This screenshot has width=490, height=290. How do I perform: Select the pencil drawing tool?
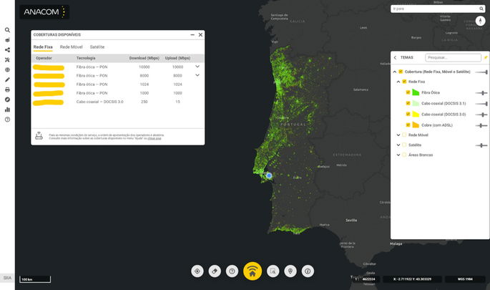[7, 79]
